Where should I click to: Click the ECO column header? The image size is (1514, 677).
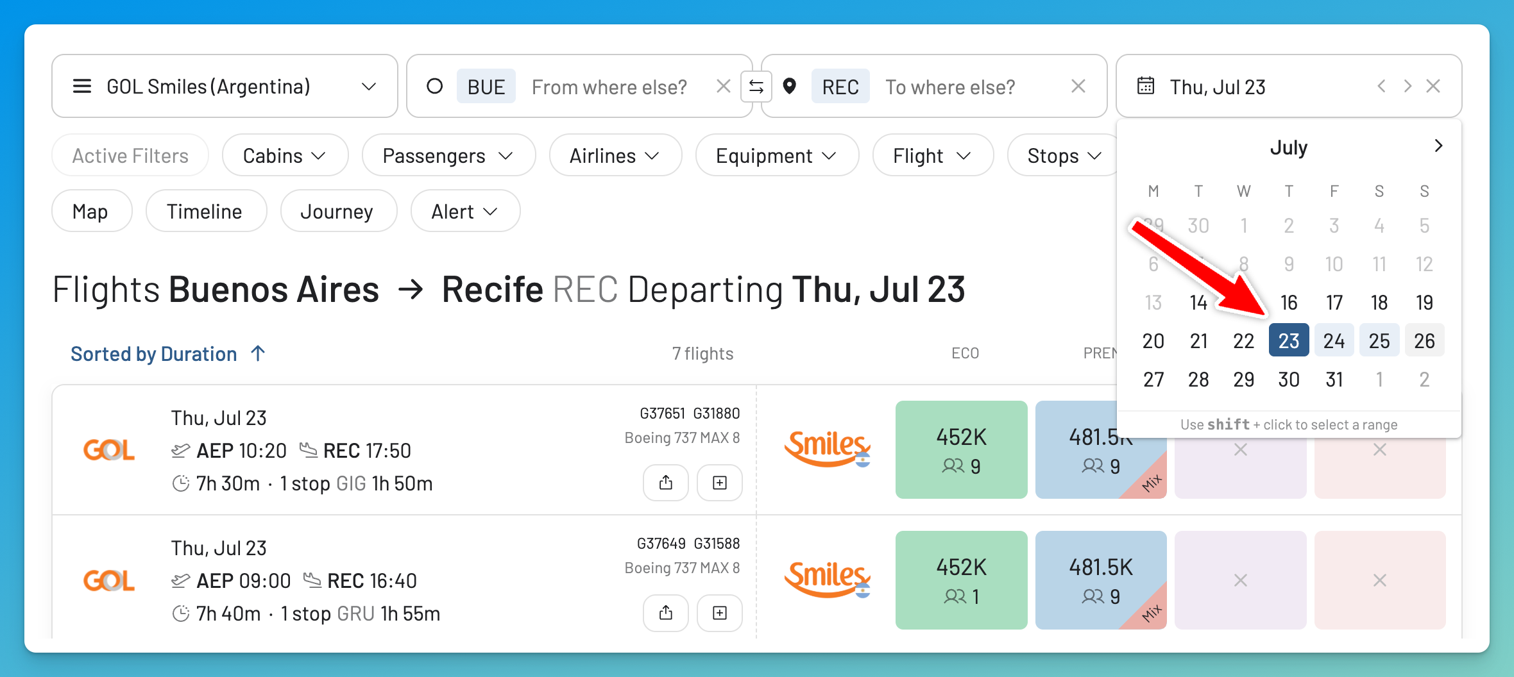click(x=965, y=353)
